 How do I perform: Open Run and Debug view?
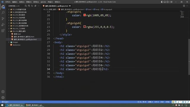click(3, 24)
